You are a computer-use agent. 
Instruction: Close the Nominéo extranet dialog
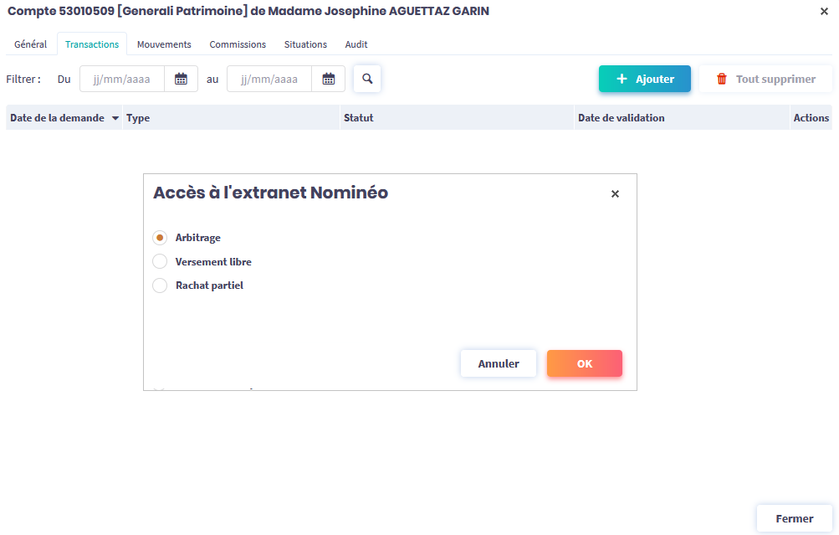pos(615,193)
